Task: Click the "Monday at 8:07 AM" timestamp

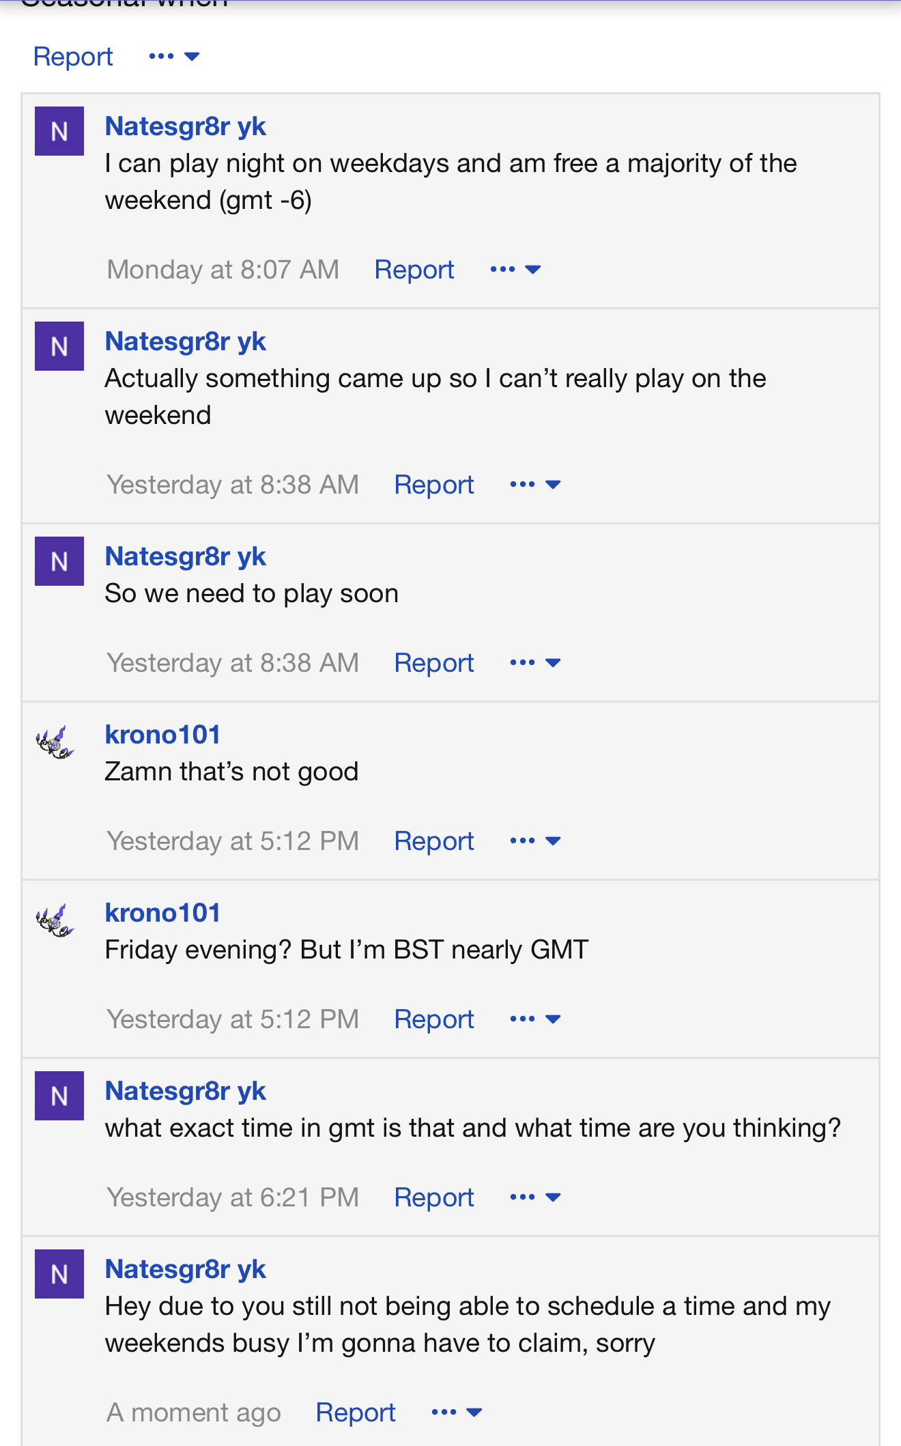Action: click(x=223, y=270)
